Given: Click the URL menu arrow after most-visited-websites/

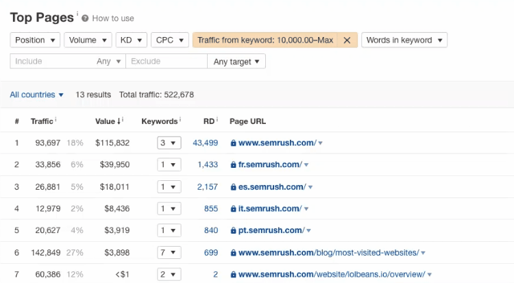Looking at the screenshot, I should (424, 253).
